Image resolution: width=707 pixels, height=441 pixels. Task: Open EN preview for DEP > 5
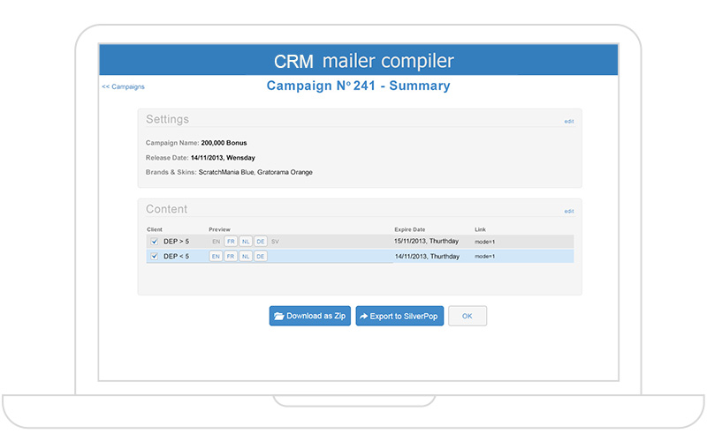216,241
